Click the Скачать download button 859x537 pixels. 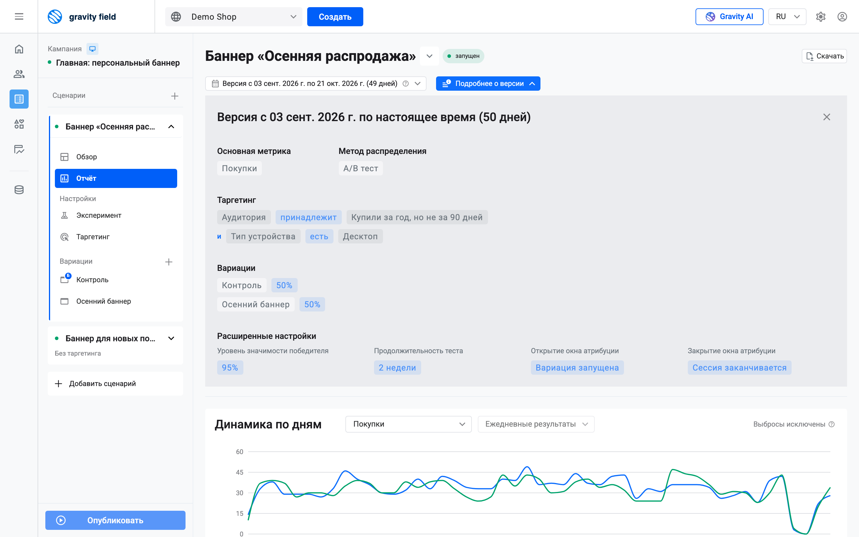[x=824, y=56]
